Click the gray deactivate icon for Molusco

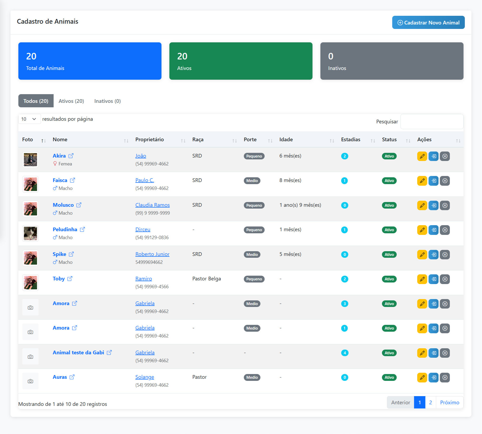point(445,205)
